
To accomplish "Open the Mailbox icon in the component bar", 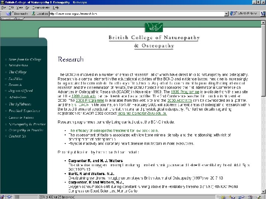I will point(232,197).
